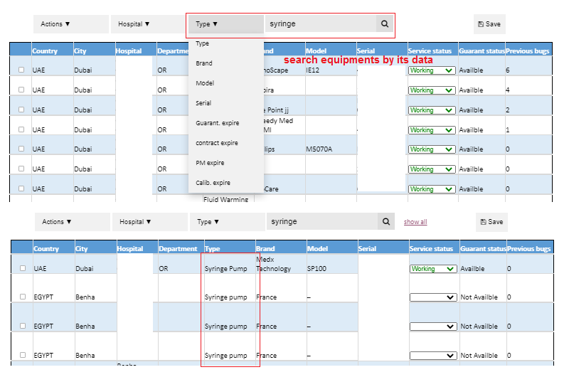Open the Working status dropdown for model SP100
Viewport: 569px width, 382px height.
pyautogui.click(x=432, y=269)
